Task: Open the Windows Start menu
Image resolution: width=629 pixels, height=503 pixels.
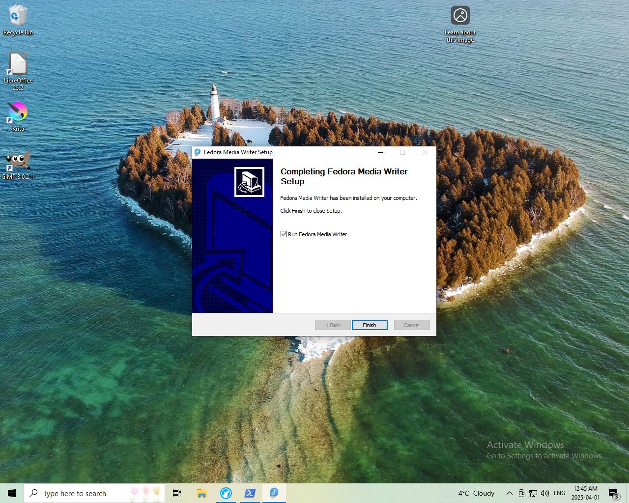Action: pos(12,493)
